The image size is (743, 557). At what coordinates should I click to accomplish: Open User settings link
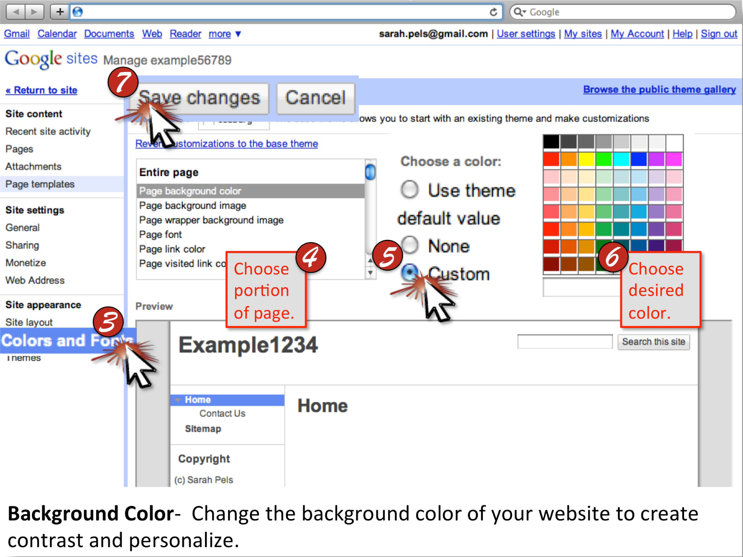pos(526,34)
